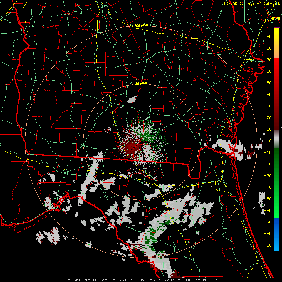This screenshot has width=282, height=282.
Task: Click the -50 value on velocity scale
Action: point(268,199)
